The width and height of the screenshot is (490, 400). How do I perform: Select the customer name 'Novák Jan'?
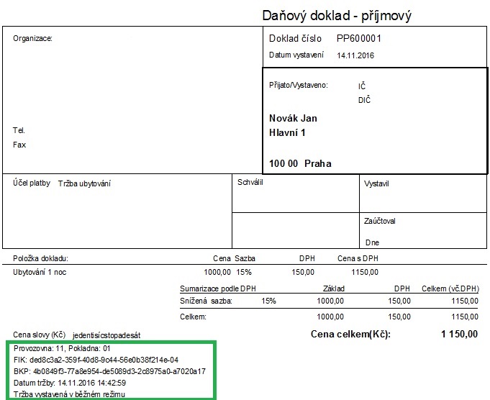pos(293,119)
